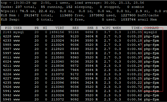Click the load average values

point(124,3)
